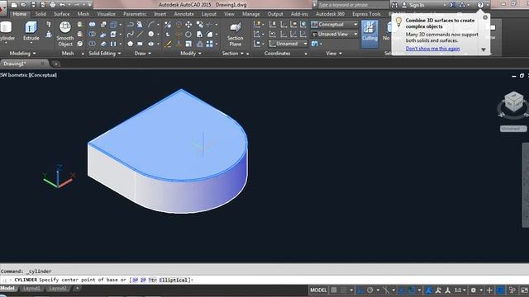Click the Autodesk Exchange icon
Image resolution: width=529 pixels, height=297 pixels.
pos(453,5)
